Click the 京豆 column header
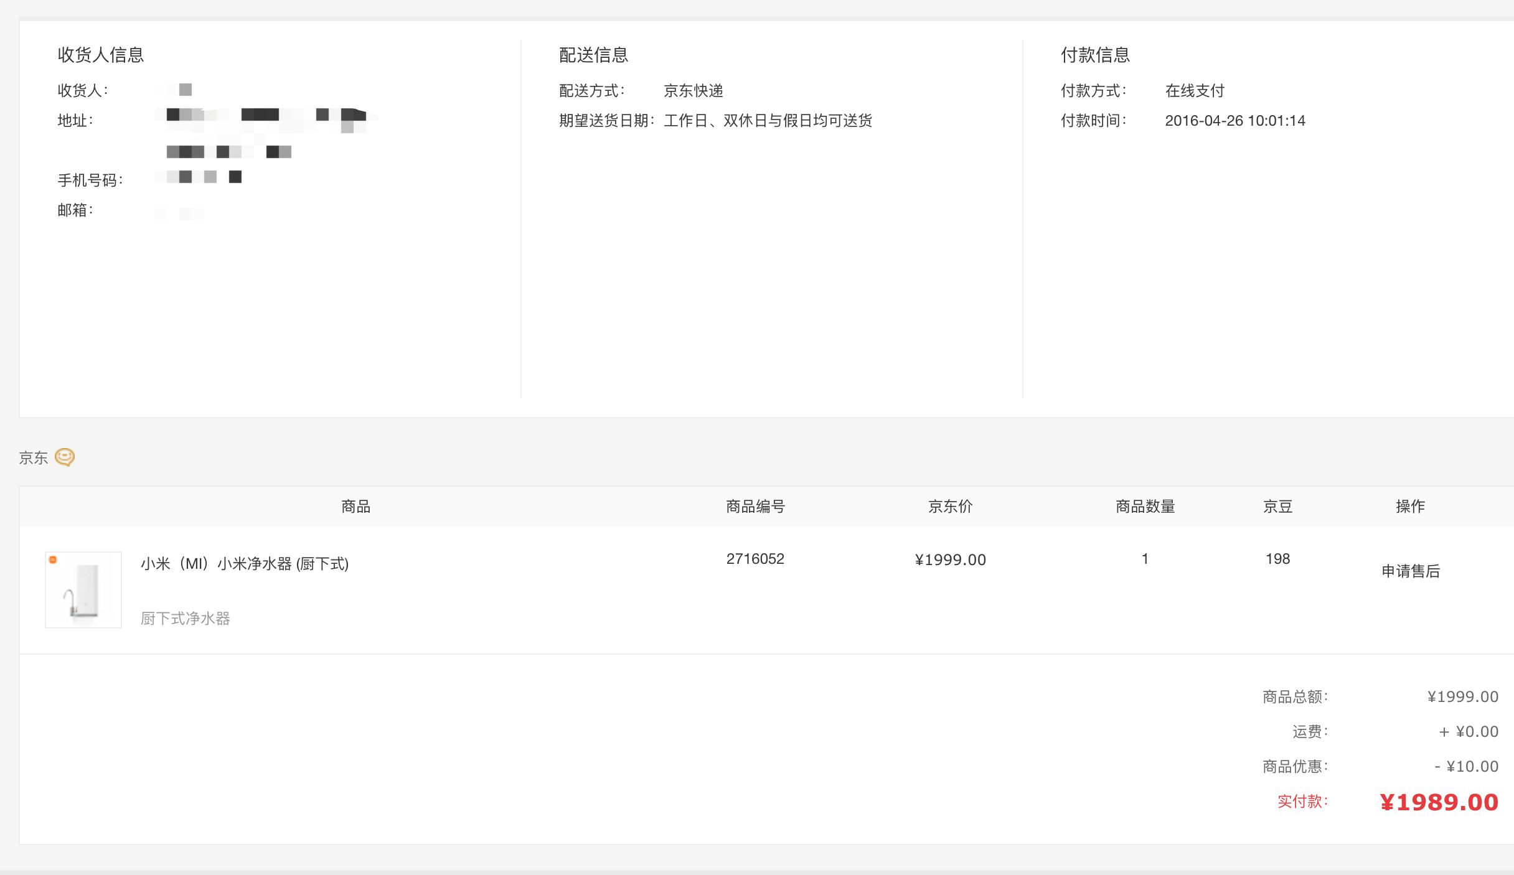 pos(1277,507)
